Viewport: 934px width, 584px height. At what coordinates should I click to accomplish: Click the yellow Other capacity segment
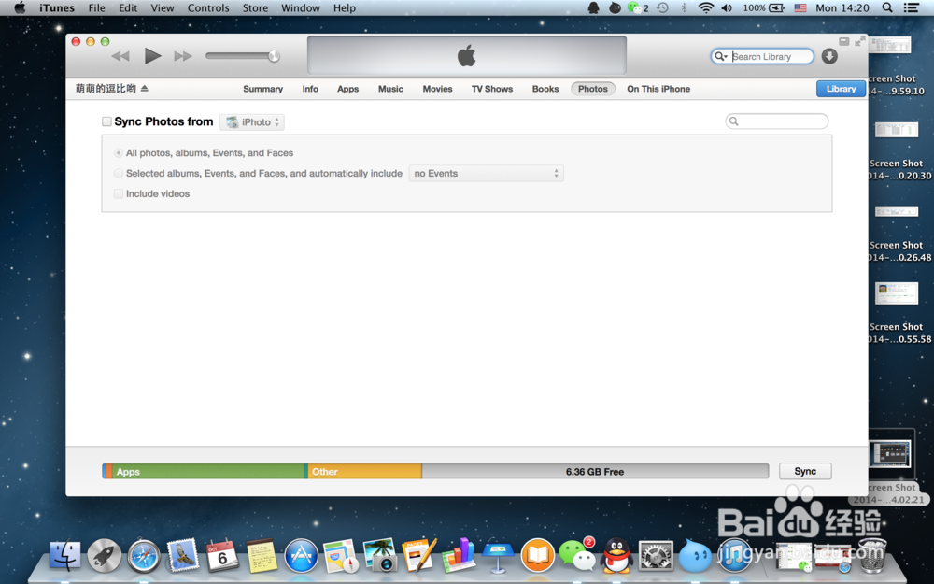(364, 471)
